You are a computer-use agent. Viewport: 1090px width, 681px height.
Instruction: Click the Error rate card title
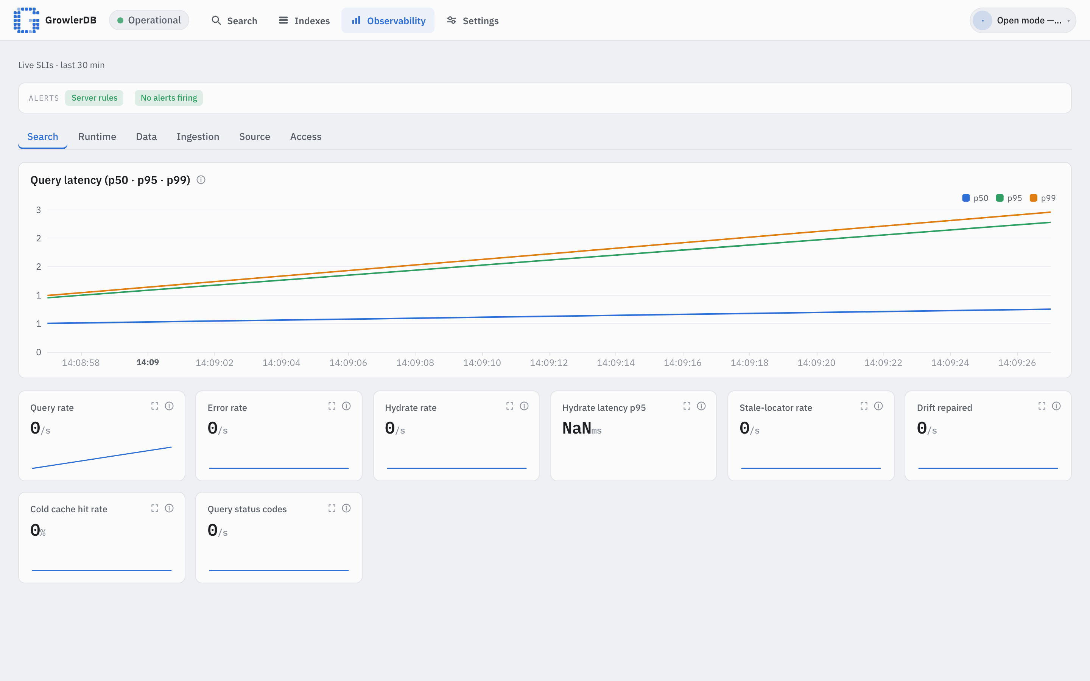(x=227, y=407)
